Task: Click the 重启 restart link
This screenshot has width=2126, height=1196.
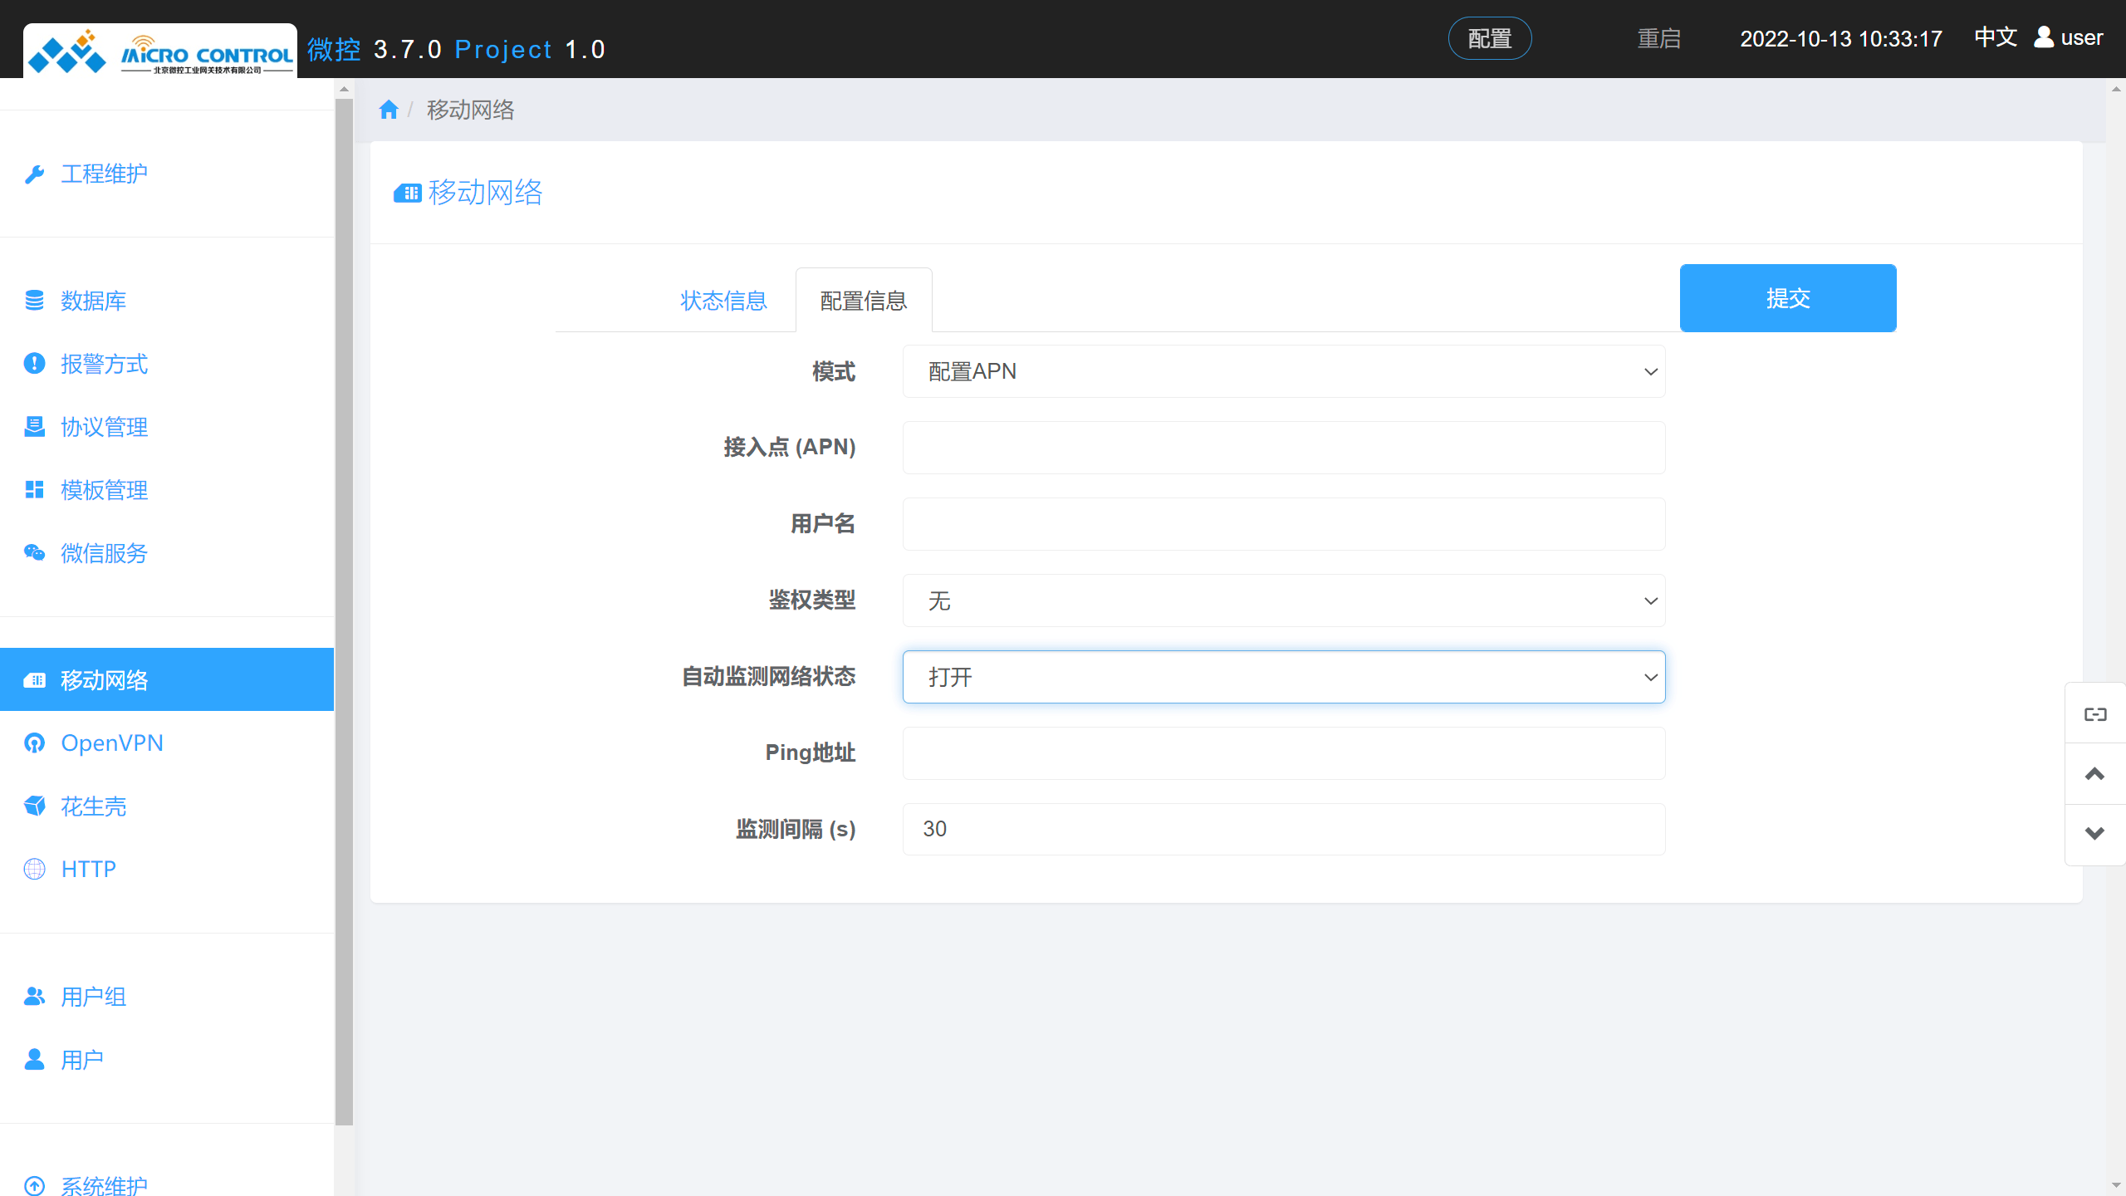Action: 1659,38
